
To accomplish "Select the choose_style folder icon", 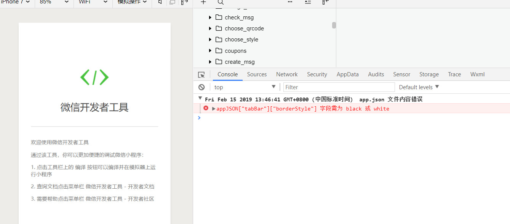I will (x=219, y=39).
